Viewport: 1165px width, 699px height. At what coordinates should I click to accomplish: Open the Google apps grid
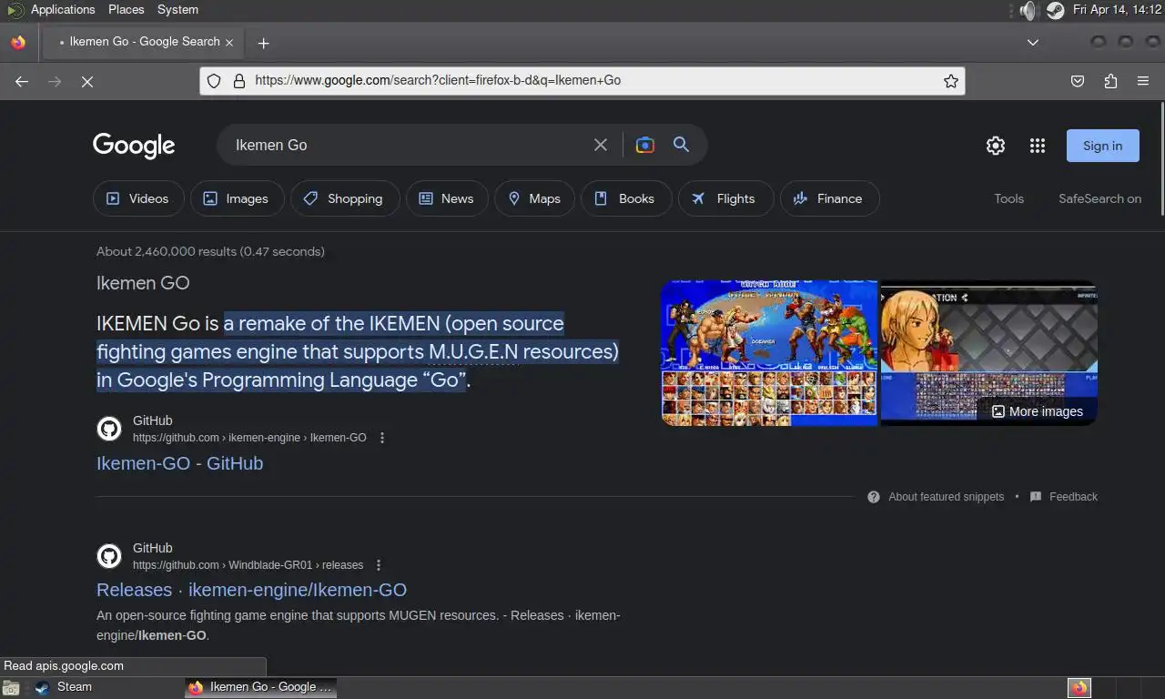[x=1037, y=146]
